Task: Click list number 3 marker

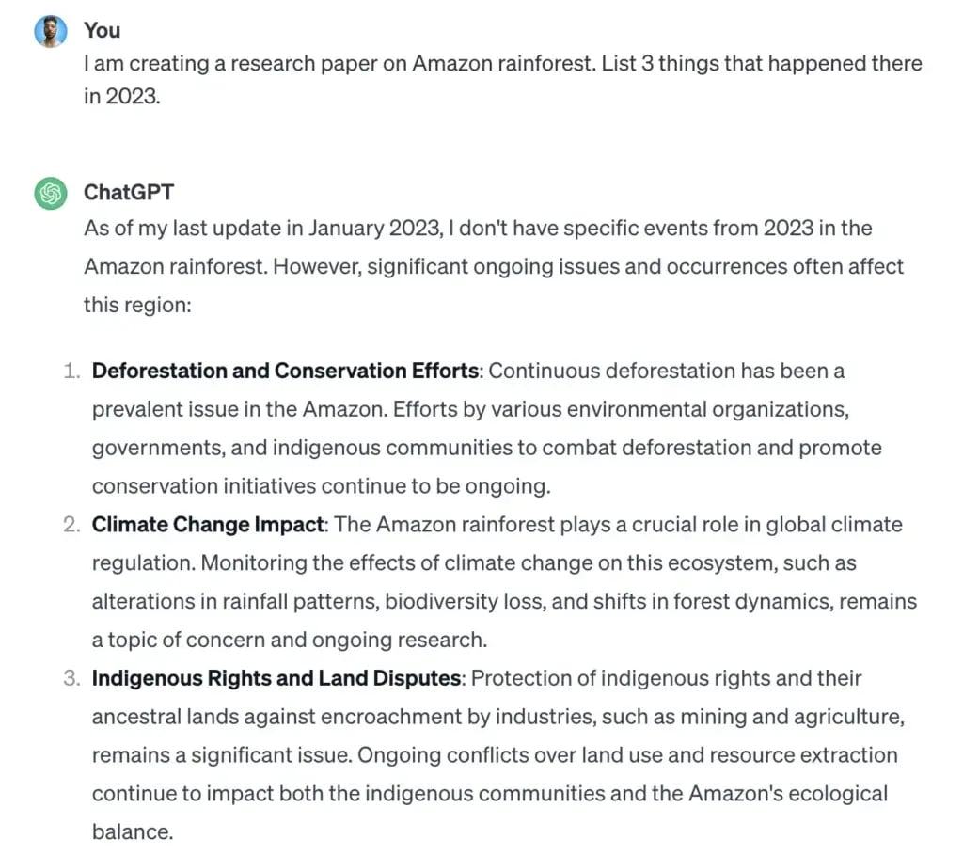Action: [71, 678]
